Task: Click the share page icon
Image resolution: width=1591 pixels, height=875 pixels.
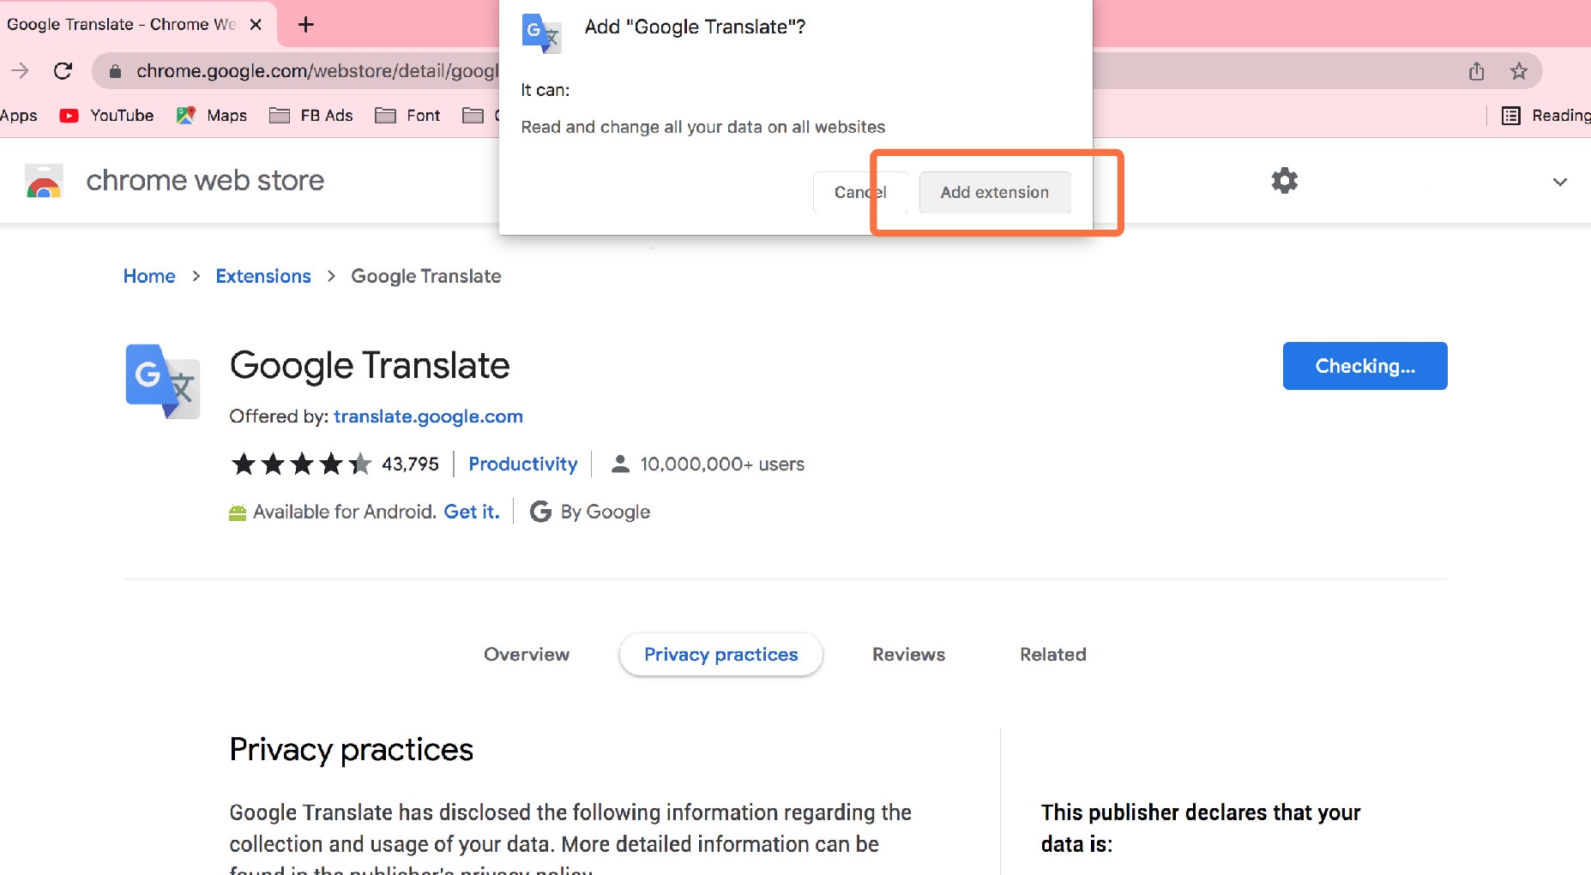Action: tap(1476, 71)
